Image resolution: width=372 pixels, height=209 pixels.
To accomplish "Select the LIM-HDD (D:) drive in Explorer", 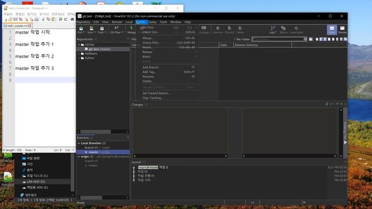I will coord(36,182).
